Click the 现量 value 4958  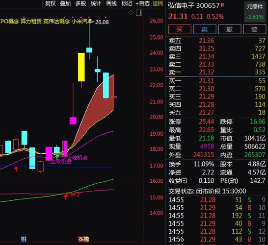[x=207, y=147]
